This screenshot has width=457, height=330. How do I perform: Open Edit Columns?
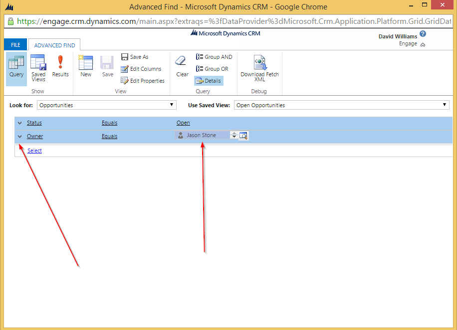tap(141, 69)
